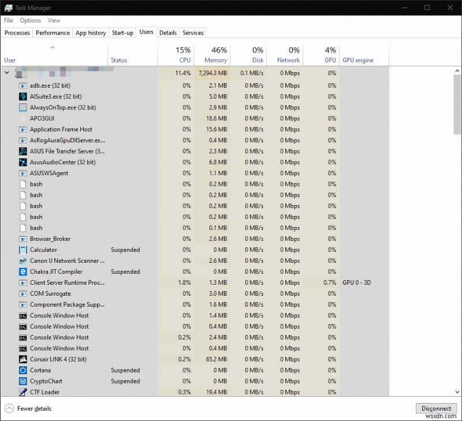Sort processes by the Memory column

point(214,55)
